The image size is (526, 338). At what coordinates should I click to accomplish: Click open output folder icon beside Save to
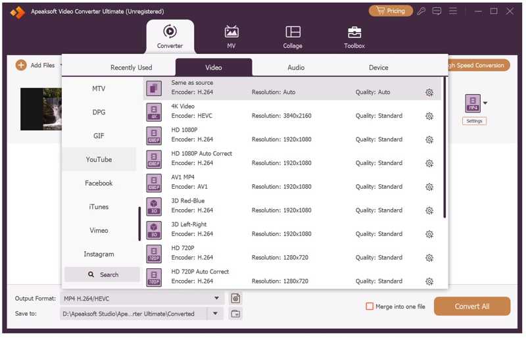point(235,314)
